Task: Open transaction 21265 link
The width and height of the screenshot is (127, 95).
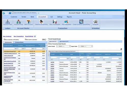Action: pyautogui.click(x=52, y=81)
